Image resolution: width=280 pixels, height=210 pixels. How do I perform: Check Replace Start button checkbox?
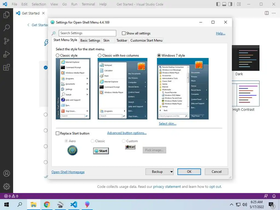[x=57, y=133]
